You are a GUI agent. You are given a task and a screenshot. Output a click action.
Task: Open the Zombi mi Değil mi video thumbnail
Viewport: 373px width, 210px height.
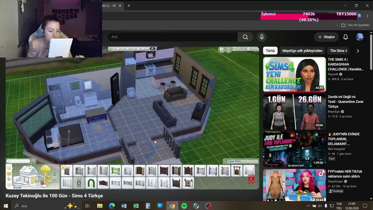294,112
